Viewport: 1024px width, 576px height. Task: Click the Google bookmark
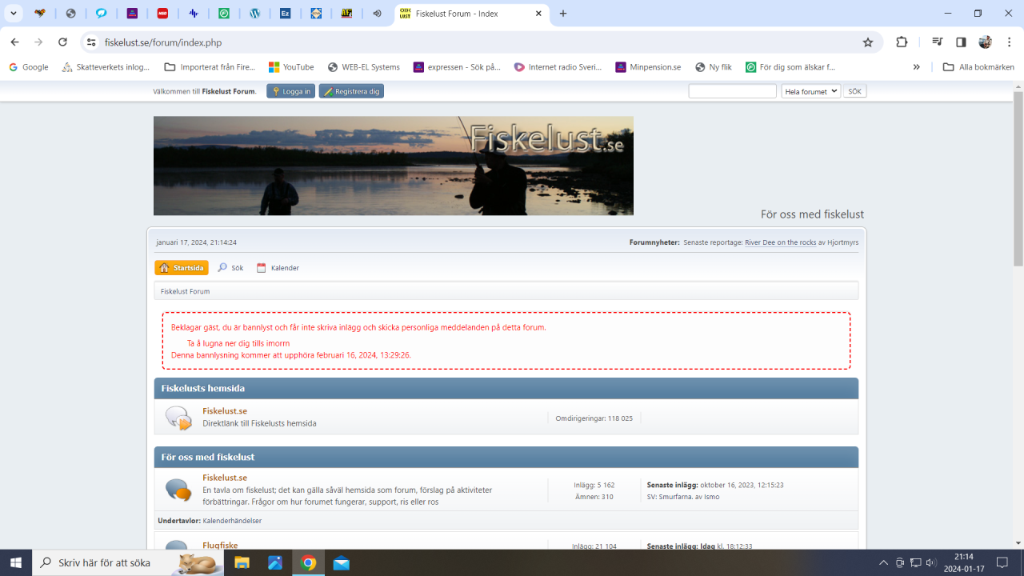click(29, 67)
